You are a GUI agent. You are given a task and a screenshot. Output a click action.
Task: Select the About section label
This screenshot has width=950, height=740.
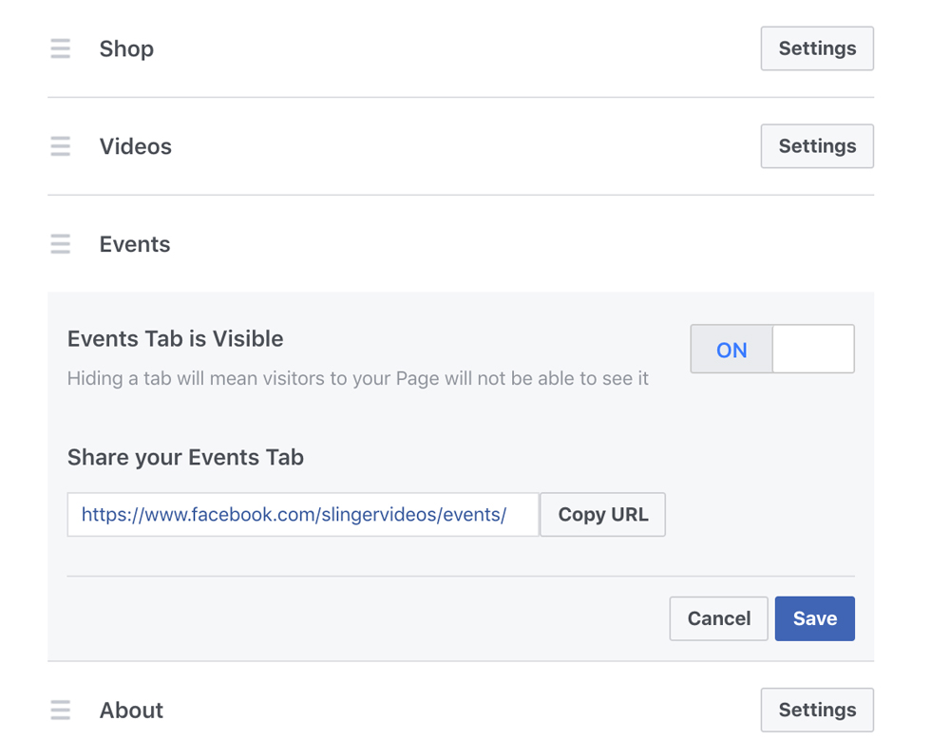tap(131, 710)
